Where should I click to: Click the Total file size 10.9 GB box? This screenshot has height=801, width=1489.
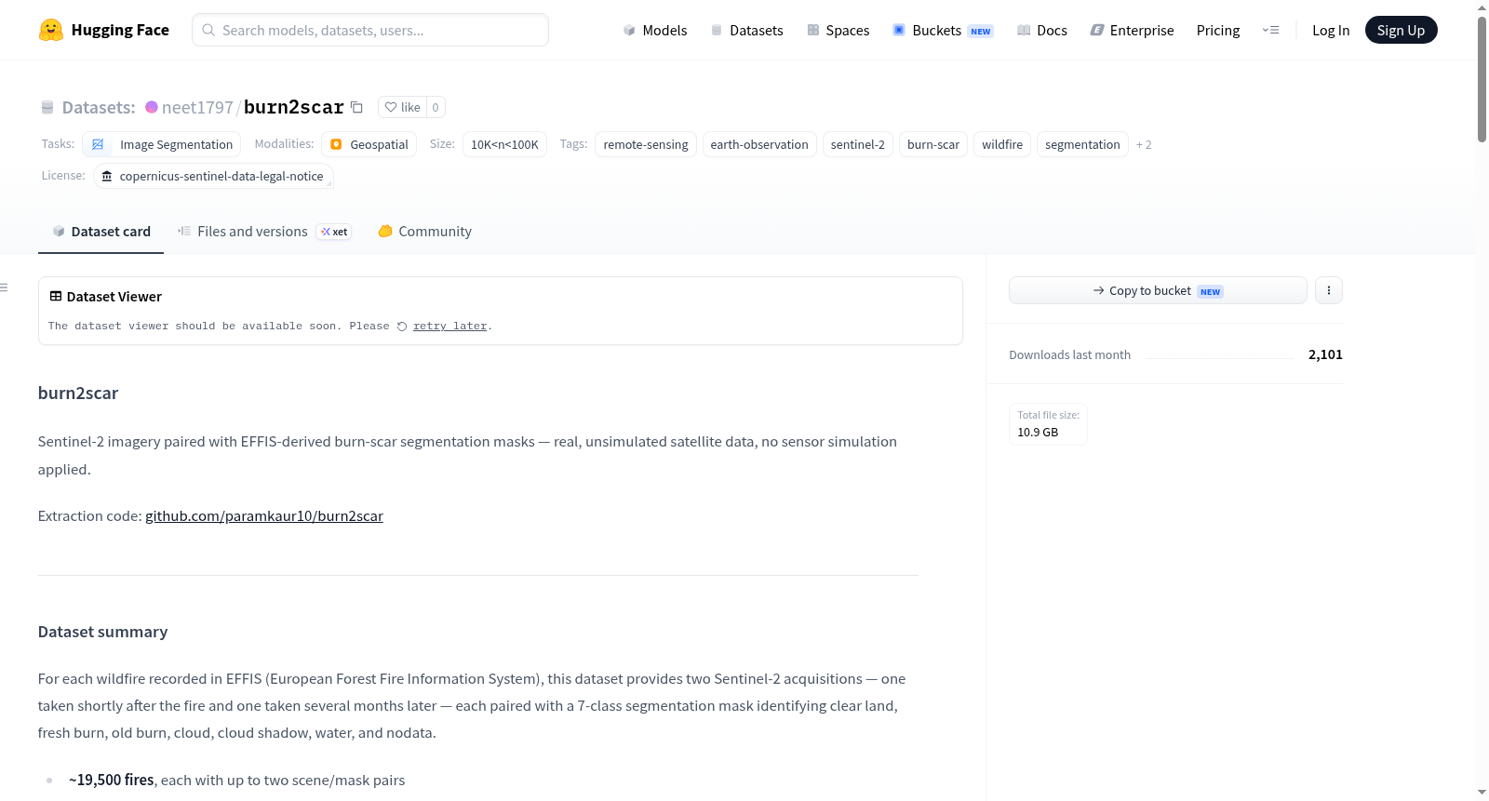(x=1049, y=424)
